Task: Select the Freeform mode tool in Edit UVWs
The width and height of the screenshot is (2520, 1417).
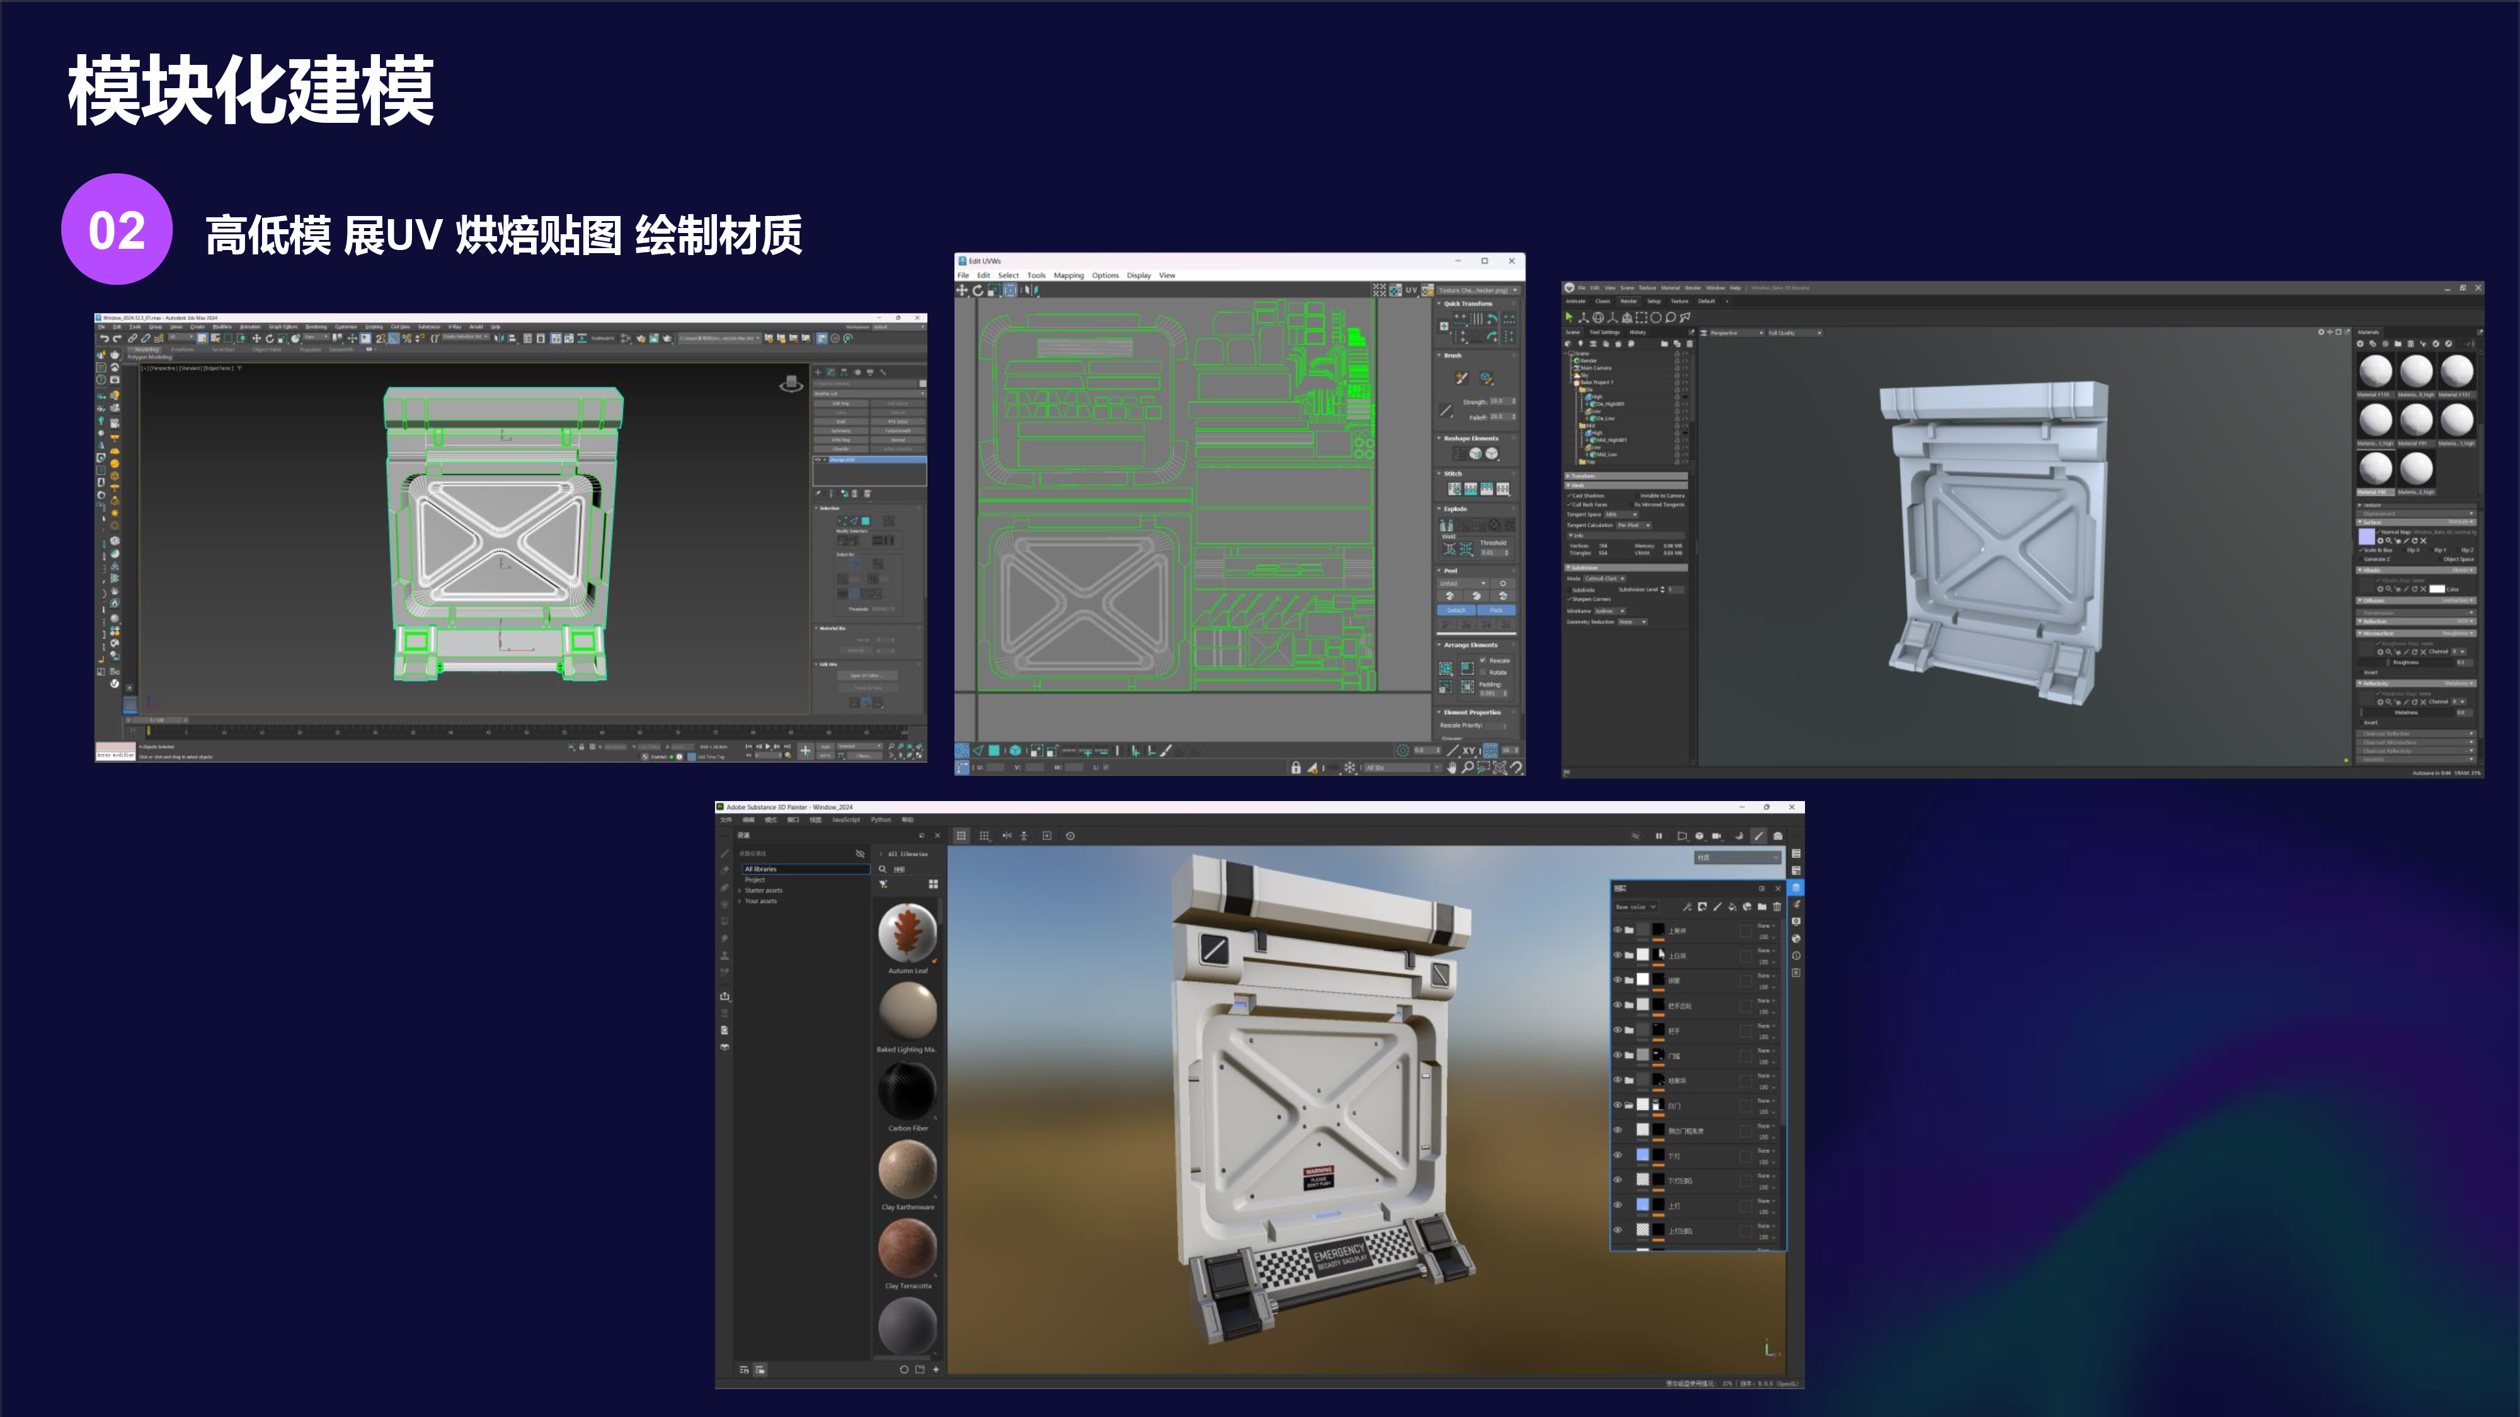Action: [1011, 290]
